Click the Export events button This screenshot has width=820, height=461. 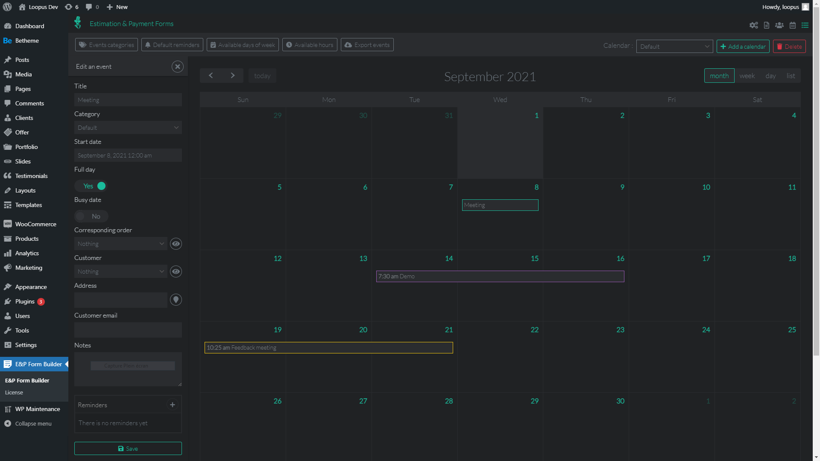(x=367, y=45)
